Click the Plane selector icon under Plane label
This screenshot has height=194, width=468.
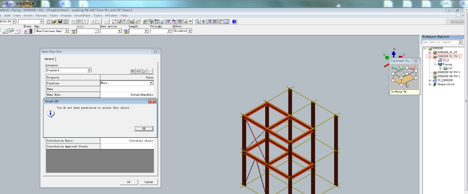point(26,31)
